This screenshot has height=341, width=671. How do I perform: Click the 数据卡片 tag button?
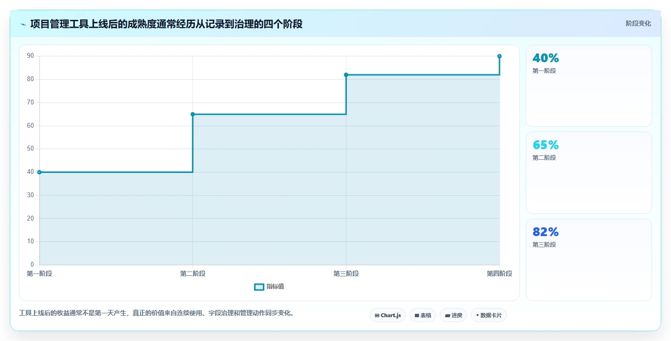pos(489,315)
